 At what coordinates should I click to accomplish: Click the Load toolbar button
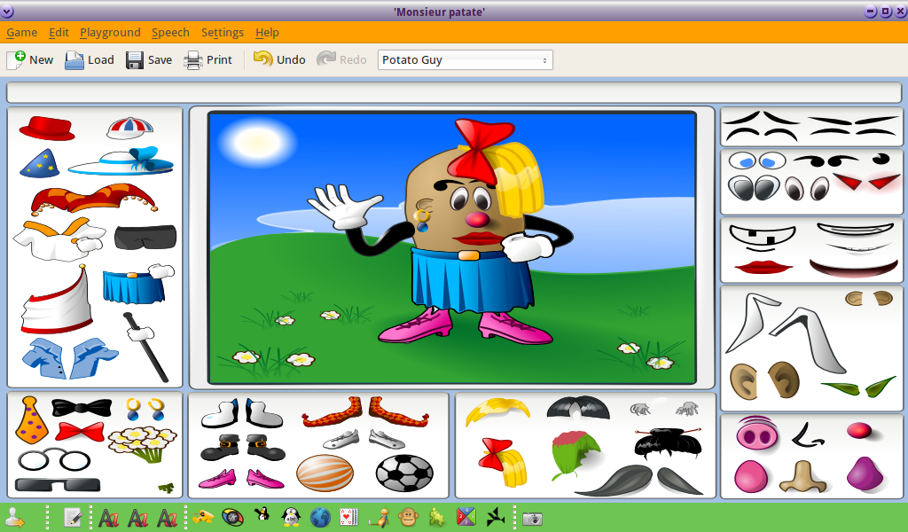(x=90, y=59)
